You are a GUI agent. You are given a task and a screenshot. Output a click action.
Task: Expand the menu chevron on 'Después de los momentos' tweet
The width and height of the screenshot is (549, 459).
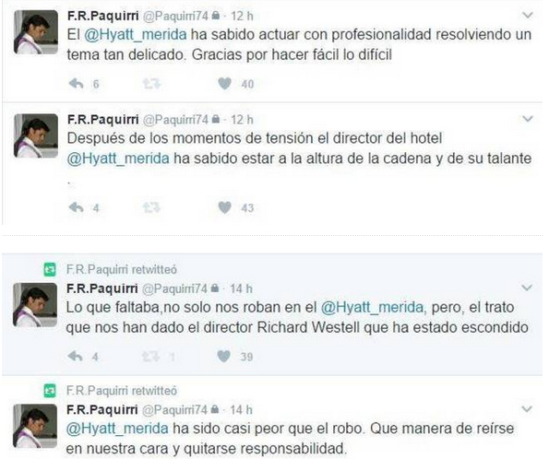pos(528,119)
